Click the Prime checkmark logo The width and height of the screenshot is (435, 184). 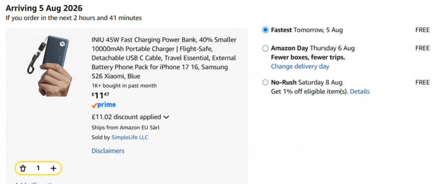[104, 105]
